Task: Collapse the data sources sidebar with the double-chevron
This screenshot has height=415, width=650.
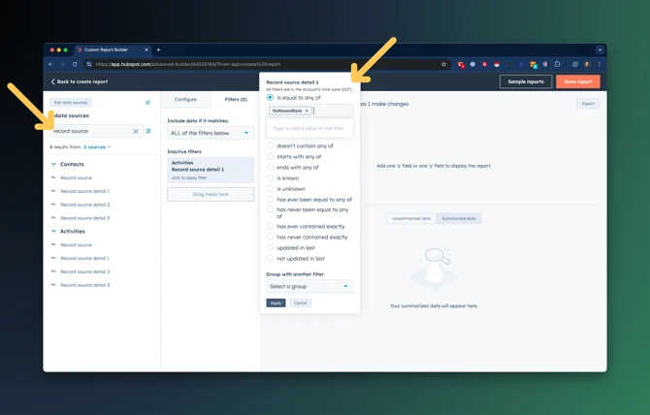Action: [x=148, y=103]
